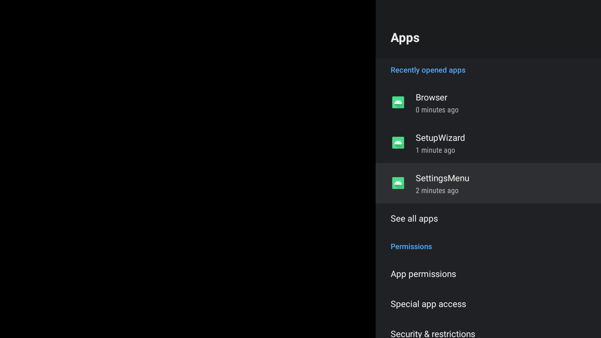This screenshot has height=338, width=601.
Task: Open the SetupWizard app entry
Action: (x=488, y=143)
